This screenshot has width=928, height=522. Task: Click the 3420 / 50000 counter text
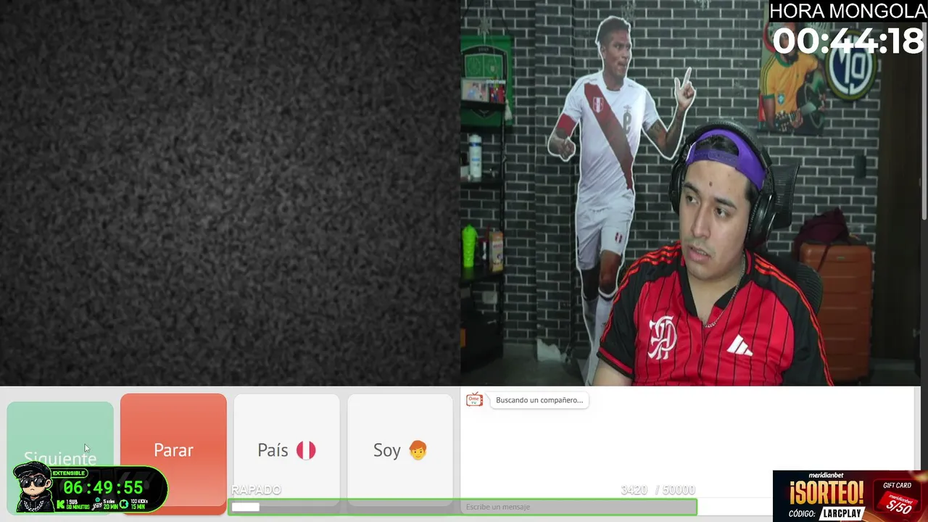(658, 490)
